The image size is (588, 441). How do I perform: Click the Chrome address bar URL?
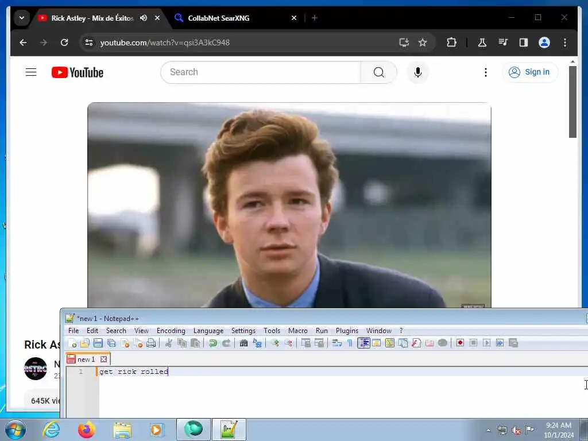point(165,42)
